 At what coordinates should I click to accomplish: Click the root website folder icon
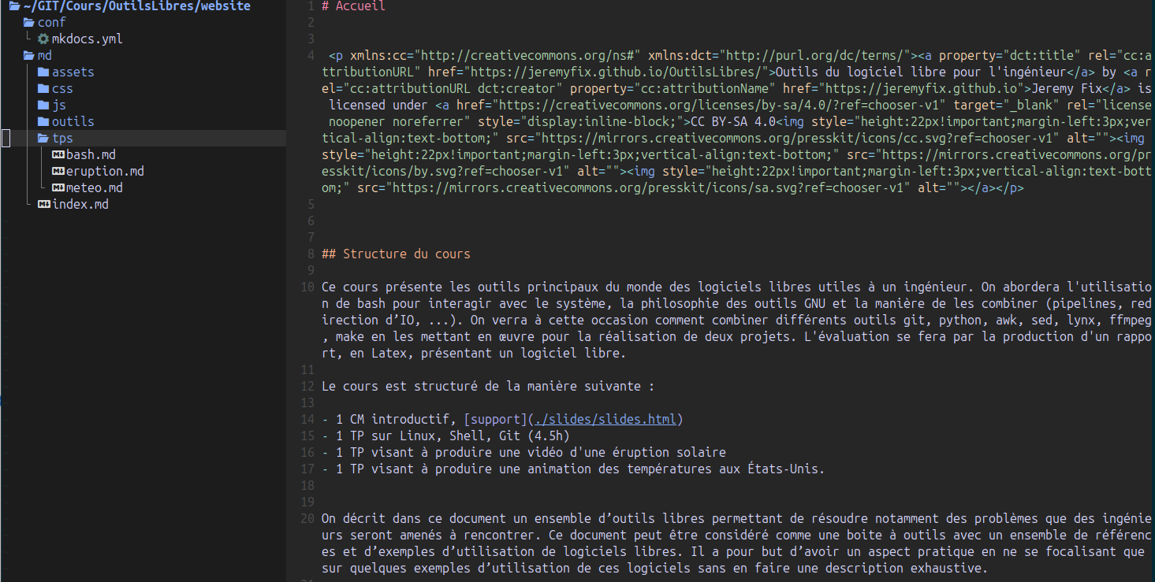(14, 6)
